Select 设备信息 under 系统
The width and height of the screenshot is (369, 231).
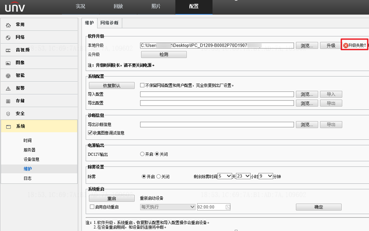click(x=31, y=159)
